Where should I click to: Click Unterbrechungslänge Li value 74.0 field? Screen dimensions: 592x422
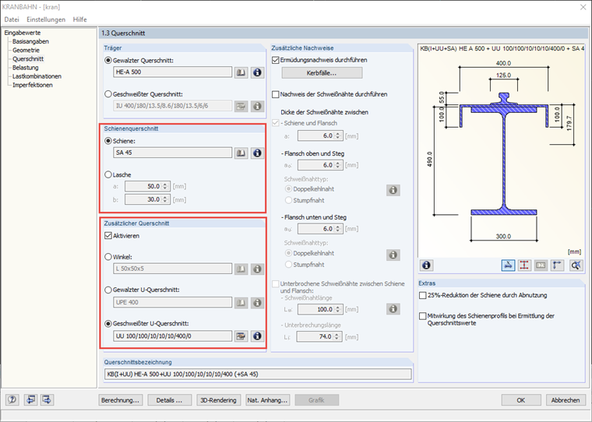pyautogui.click(x=319, y=336)
